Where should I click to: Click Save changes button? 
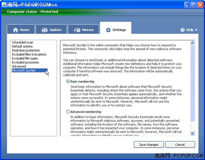149,145
